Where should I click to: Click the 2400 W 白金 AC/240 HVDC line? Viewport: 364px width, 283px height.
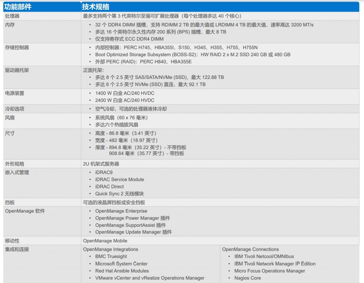tap(125, 100)
